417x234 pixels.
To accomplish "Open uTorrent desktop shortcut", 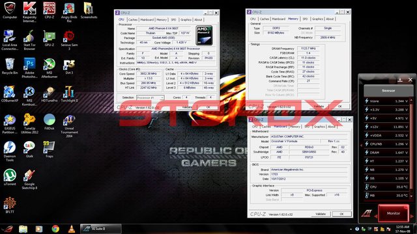I will (x=10, y=177).
